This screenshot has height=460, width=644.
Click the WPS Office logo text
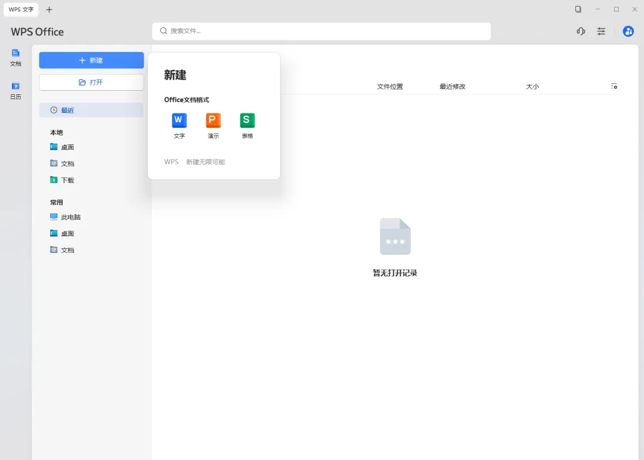pyautogui.click(x=38, y=32)
